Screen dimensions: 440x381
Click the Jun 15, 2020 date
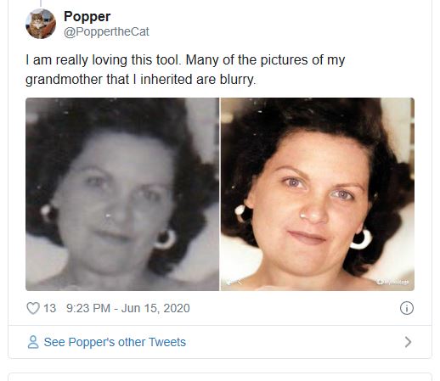pyautogui.click(x=155, y=308)
